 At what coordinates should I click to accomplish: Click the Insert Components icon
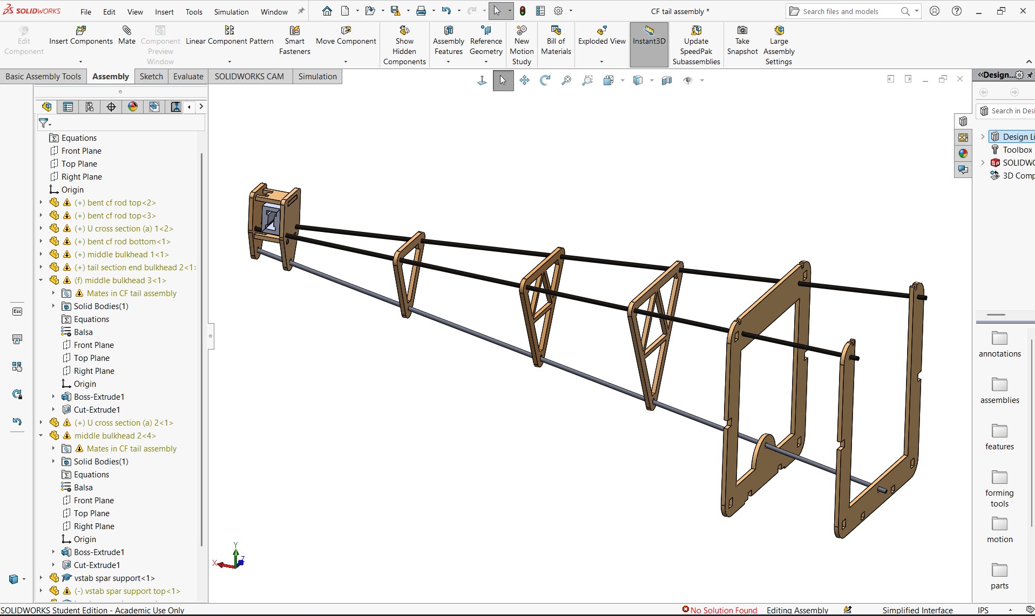coord(81,31)
